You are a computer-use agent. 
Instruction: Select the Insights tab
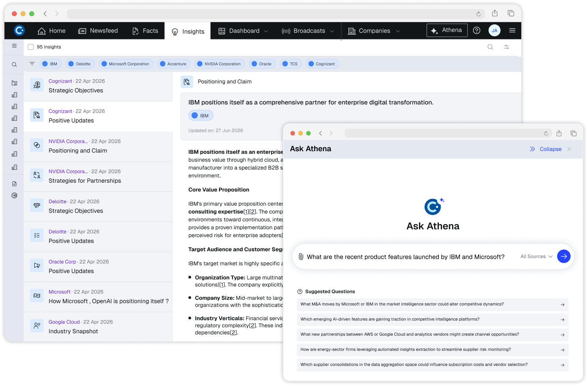(x=188, y=31)
